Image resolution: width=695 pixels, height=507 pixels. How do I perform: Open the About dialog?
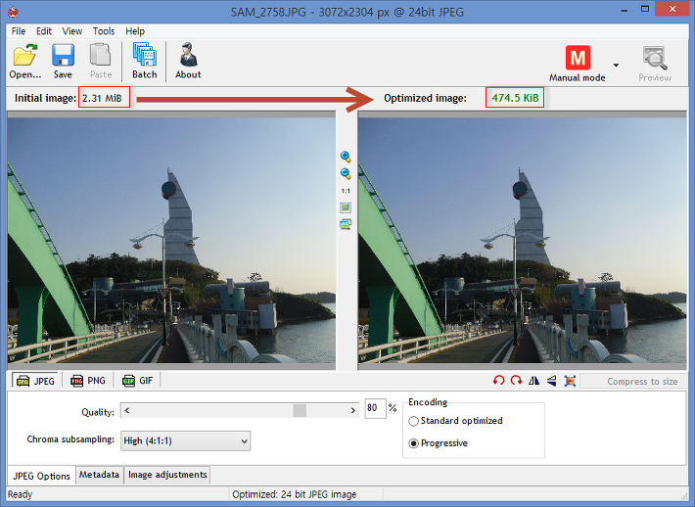click(x=188, y=61)
